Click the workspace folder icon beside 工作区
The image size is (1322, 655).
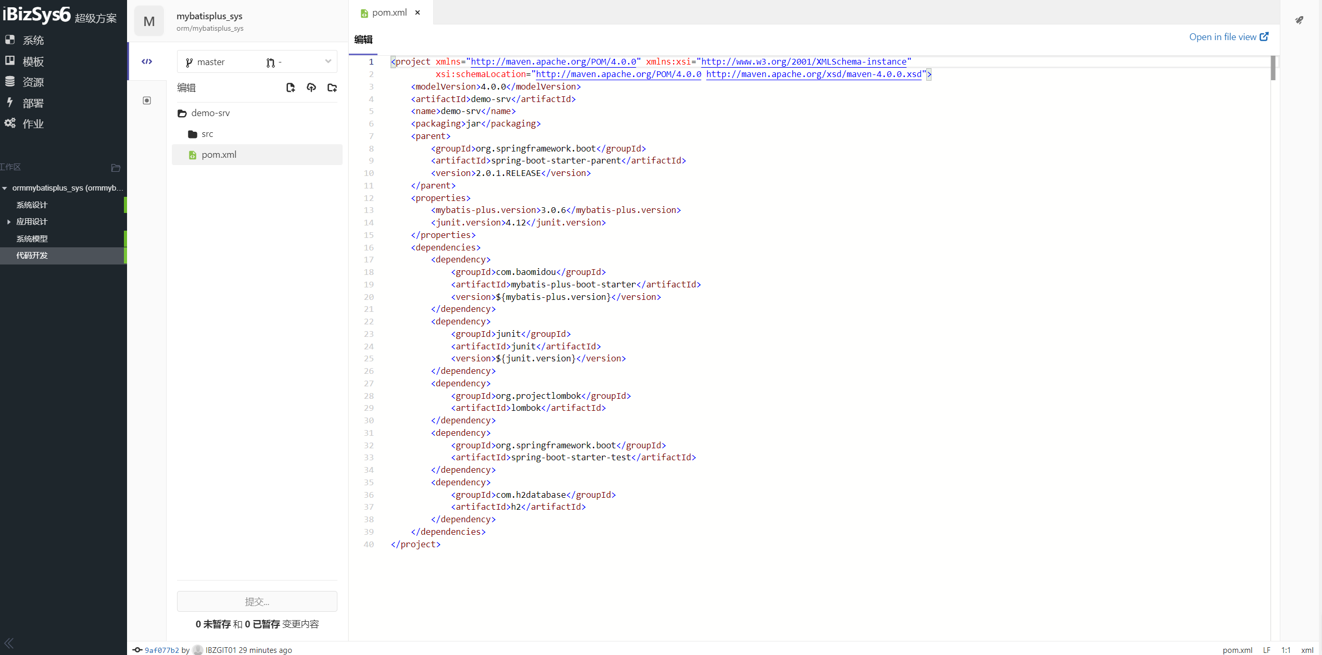[116, 168]
